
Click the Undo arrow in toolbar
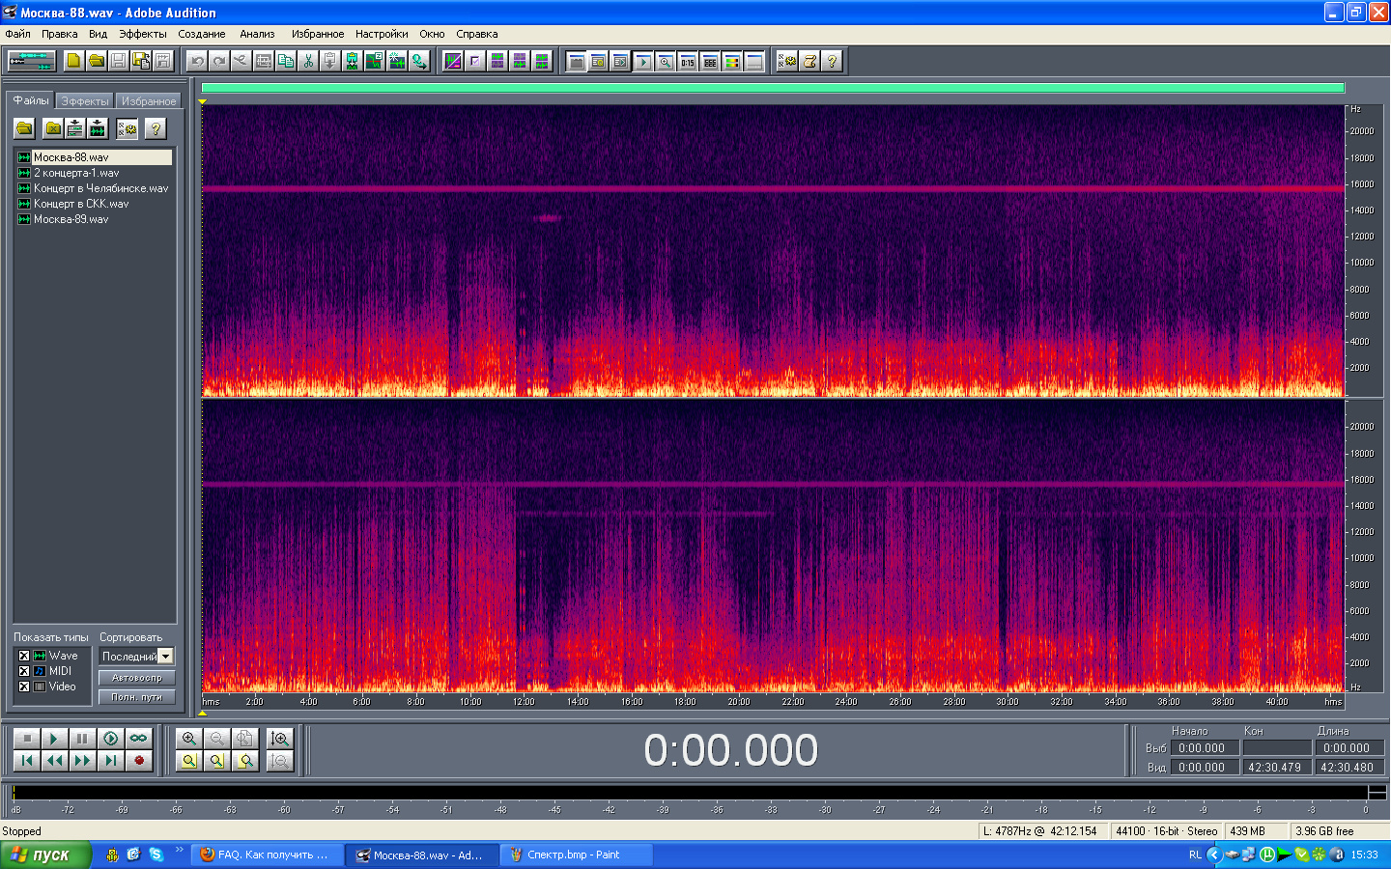pyautogui.click(x=197, y=61)
